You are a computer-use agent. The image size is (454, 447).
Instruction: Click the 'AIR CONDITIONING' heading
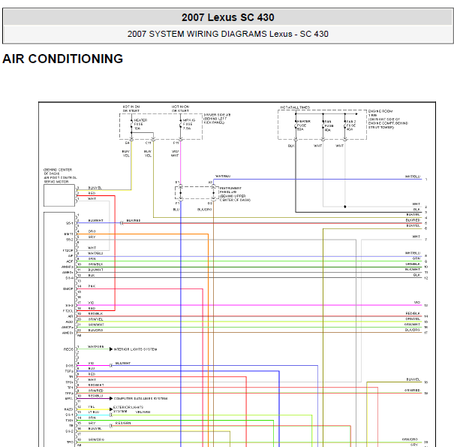point(62,59)
